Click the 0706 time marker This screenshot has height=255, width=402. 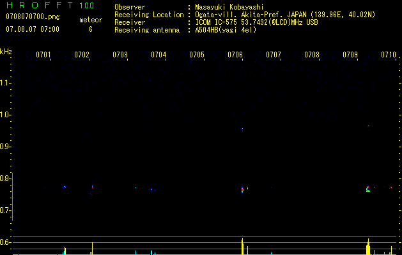pos(235,54)
